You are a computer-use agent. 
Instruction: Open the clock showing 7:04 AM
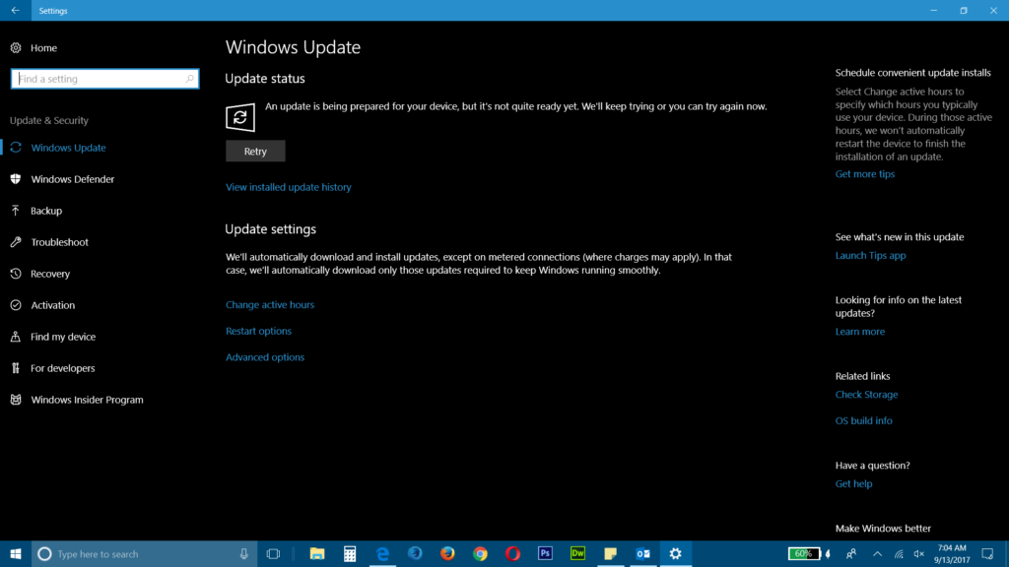952,553
